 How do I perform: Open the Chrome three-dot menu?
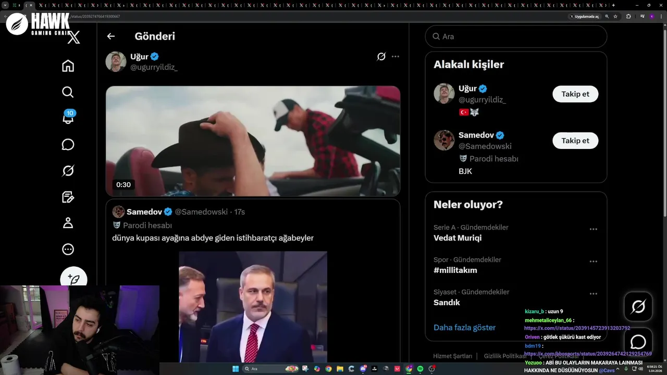[661, 17]
